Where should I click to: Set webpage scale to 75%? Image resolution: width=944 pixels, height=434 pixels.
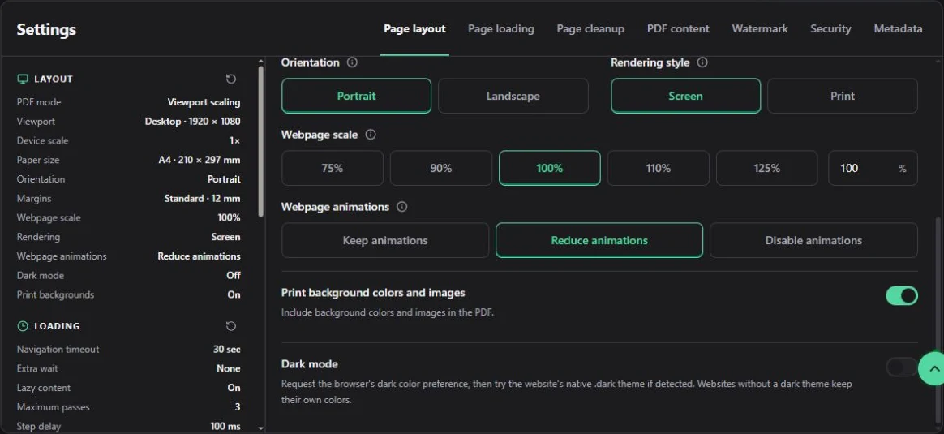(x=333, y=168)
